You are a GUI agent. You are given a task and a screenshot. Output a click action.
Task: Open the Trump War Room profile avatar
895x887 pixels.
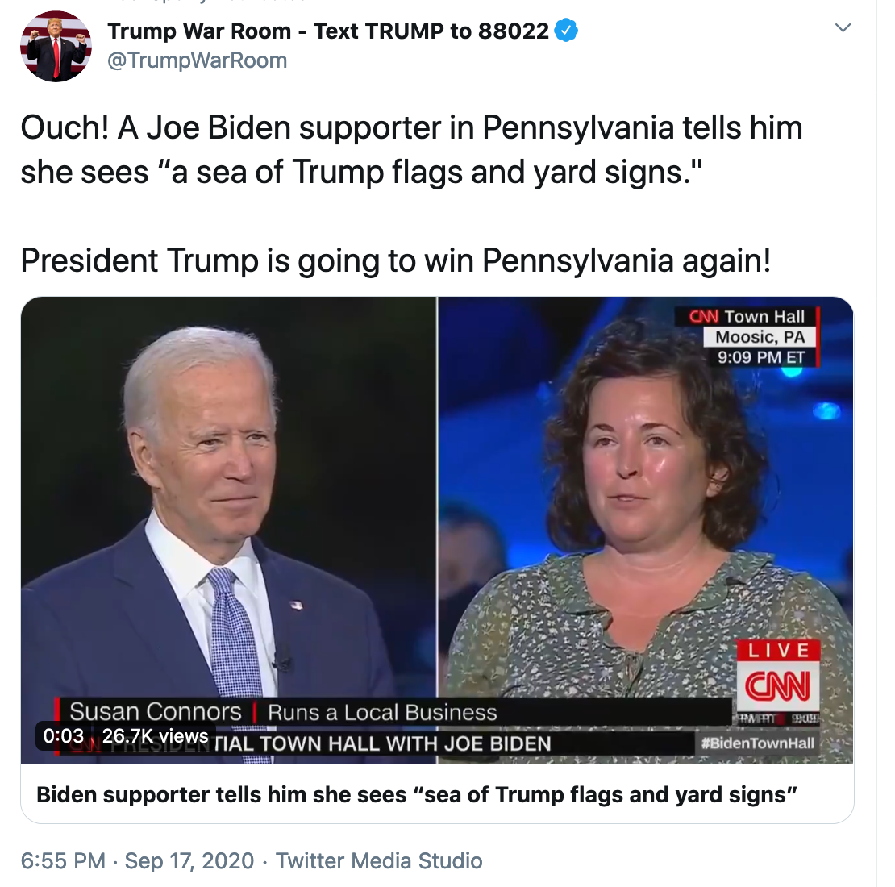(56, 46)
